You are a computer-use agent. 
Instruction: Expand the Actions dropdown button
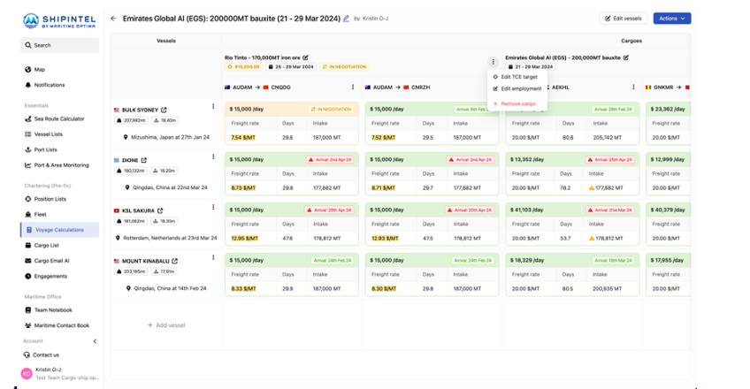pyautogui.click(x=671, y=19)
